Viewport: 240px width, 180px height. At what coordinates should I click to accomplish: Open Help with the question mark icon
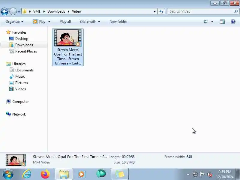point(233,22)
